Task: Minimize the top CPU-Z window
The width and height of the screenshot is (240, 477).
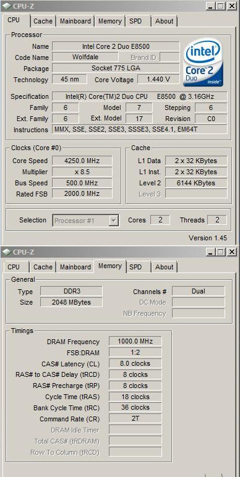Action: point(210,6)
